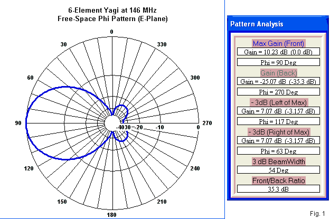Select the 54 Deg beamwidth value field
The width and height of the screenshot is (330, 219).
[278, 170]
